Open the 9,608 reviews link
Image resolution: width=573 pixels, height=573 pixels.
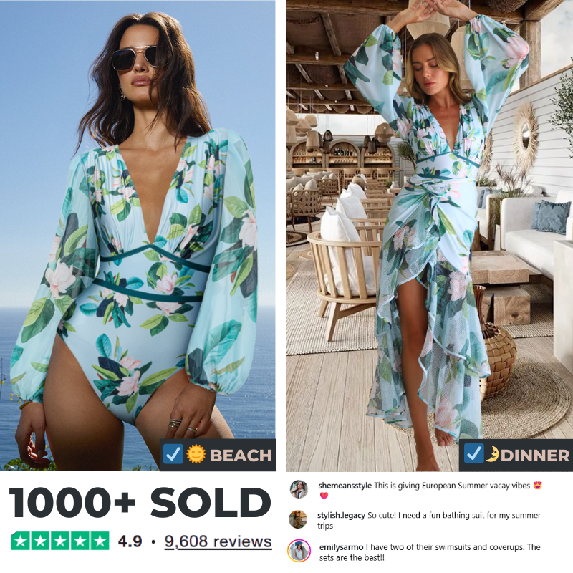coord(218,541)
